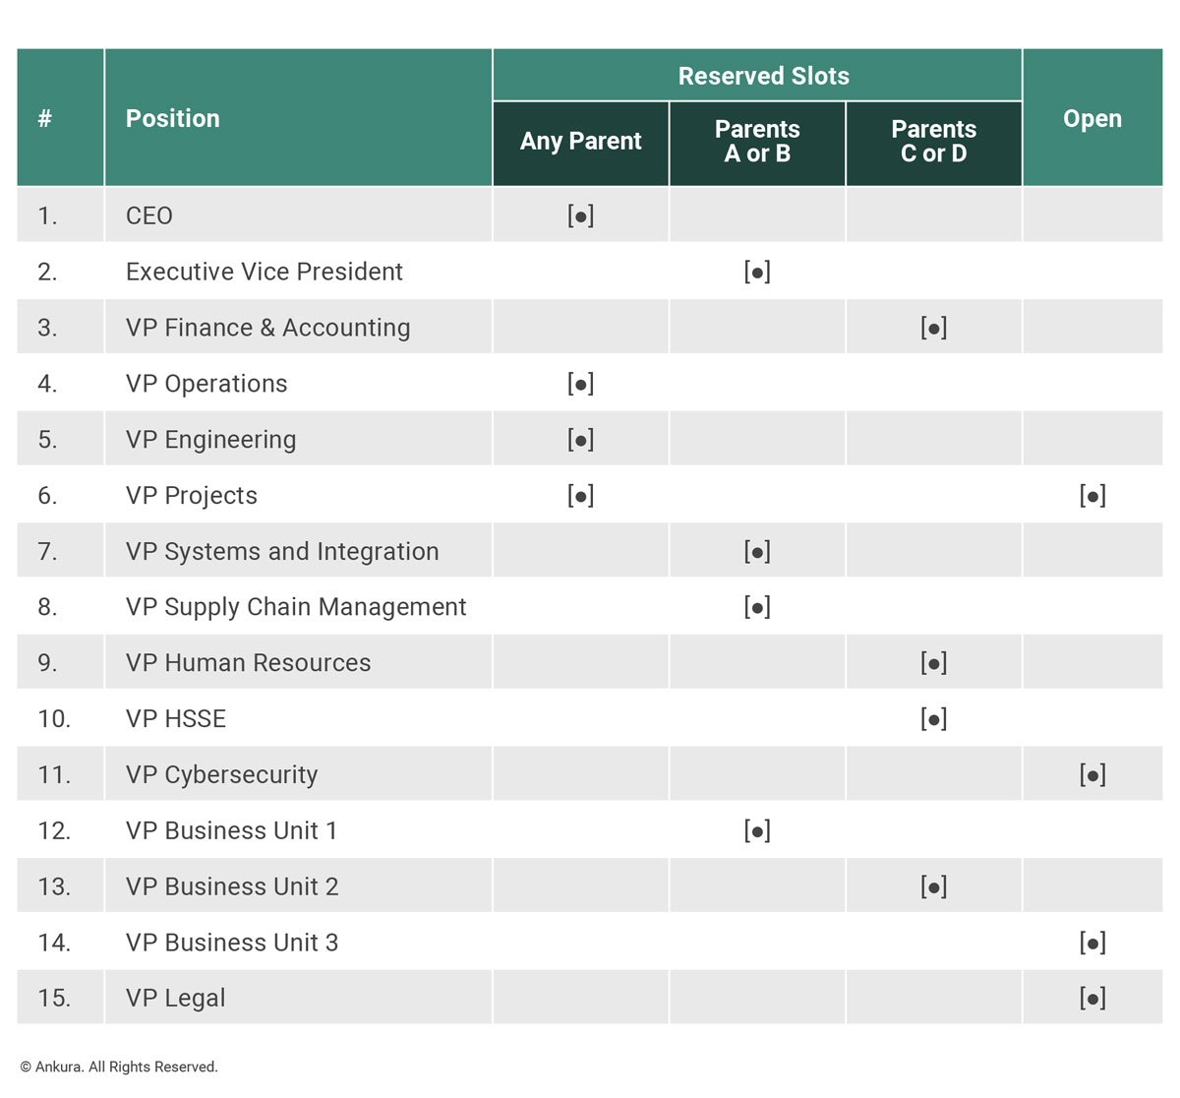Click the Any Parent marker for VP Operations
1180x1098 pixels.
point(580,384)
